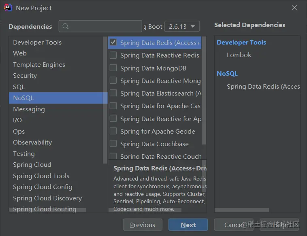Select Spring Data Redis in selected list

(263, 86)
